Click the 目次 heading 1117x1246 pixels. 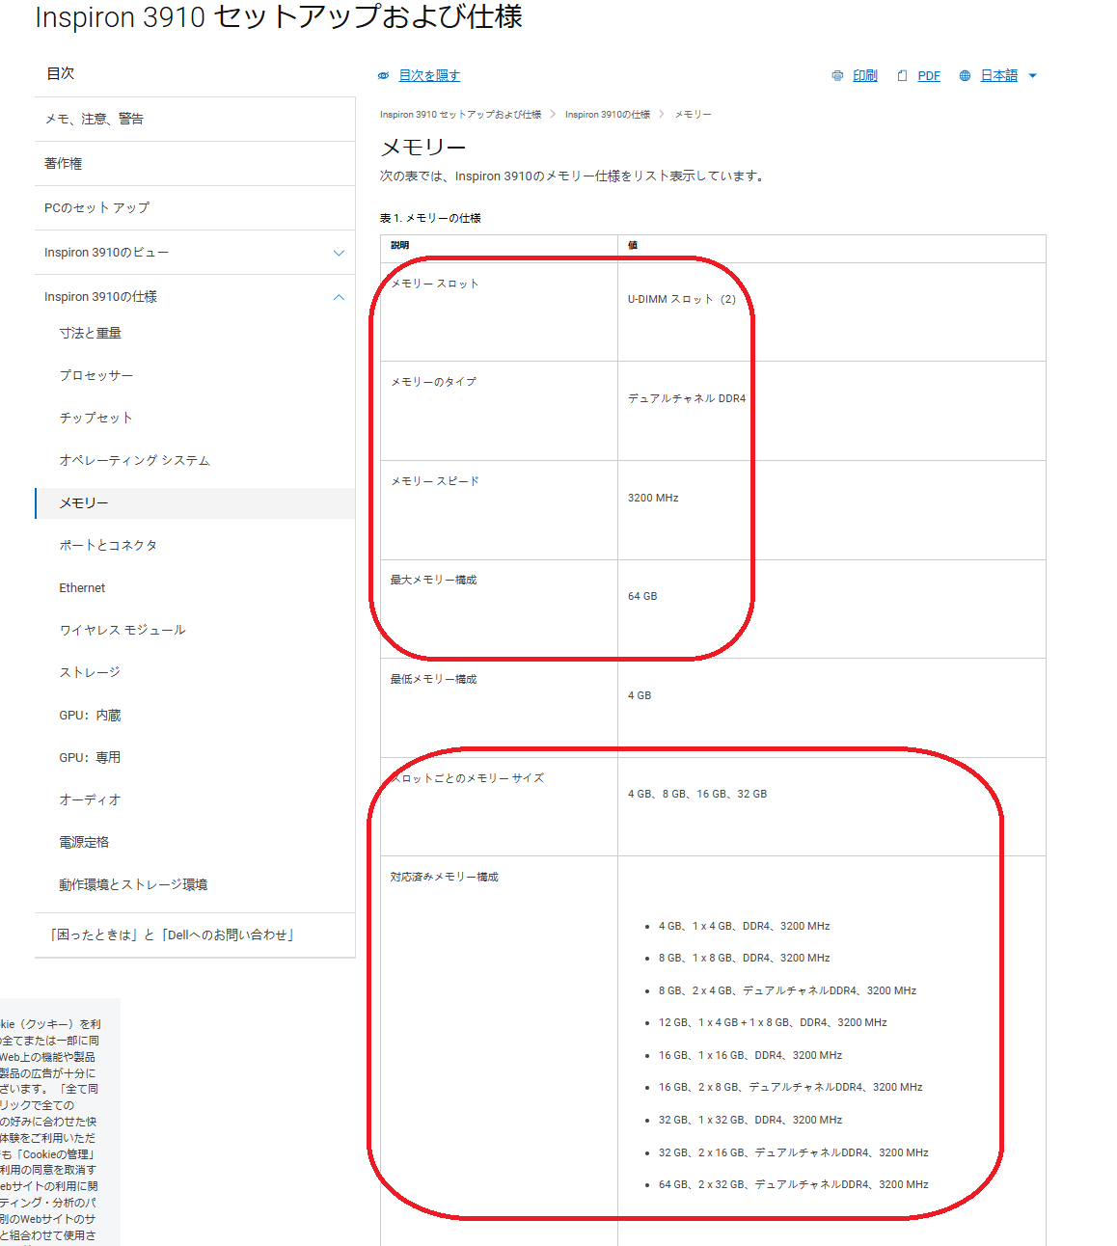click(x=60, y=73)
